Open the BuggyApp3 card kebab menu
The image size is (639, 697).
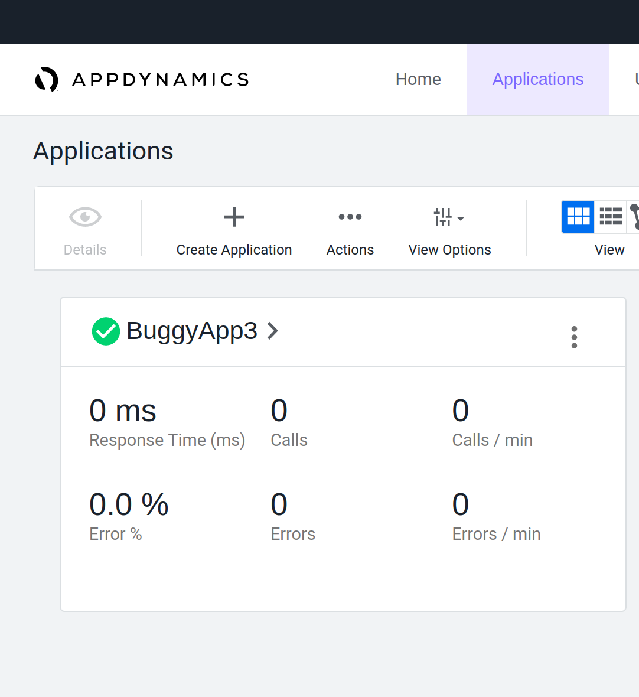[x=574, y=337]
